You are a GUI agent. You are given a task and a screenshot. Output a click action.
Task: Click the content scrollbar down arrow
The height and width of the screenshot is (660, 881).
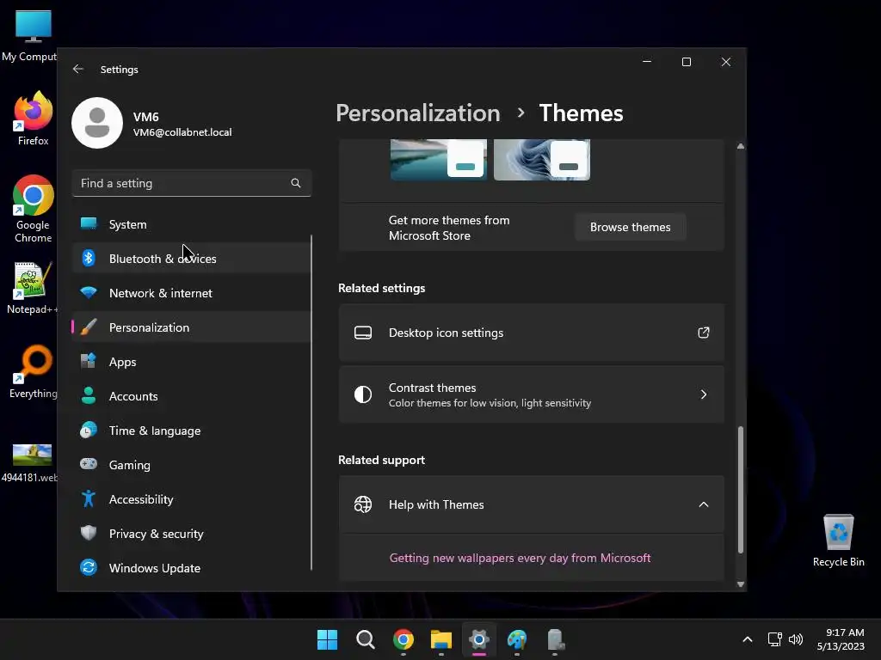(741, 584)
